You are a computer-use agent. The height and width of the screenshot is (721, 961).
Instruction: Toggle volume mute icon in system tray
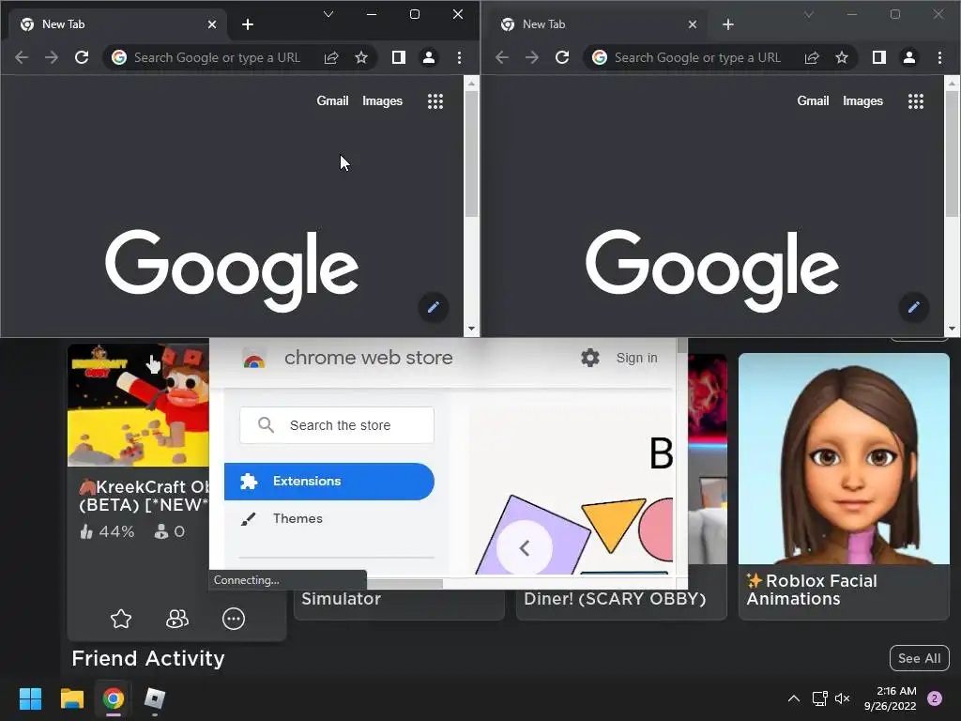click(843, 698)
